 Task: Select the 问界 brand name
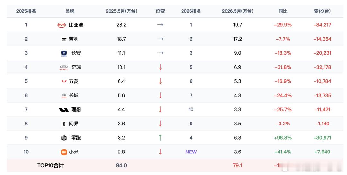(74, 124)
